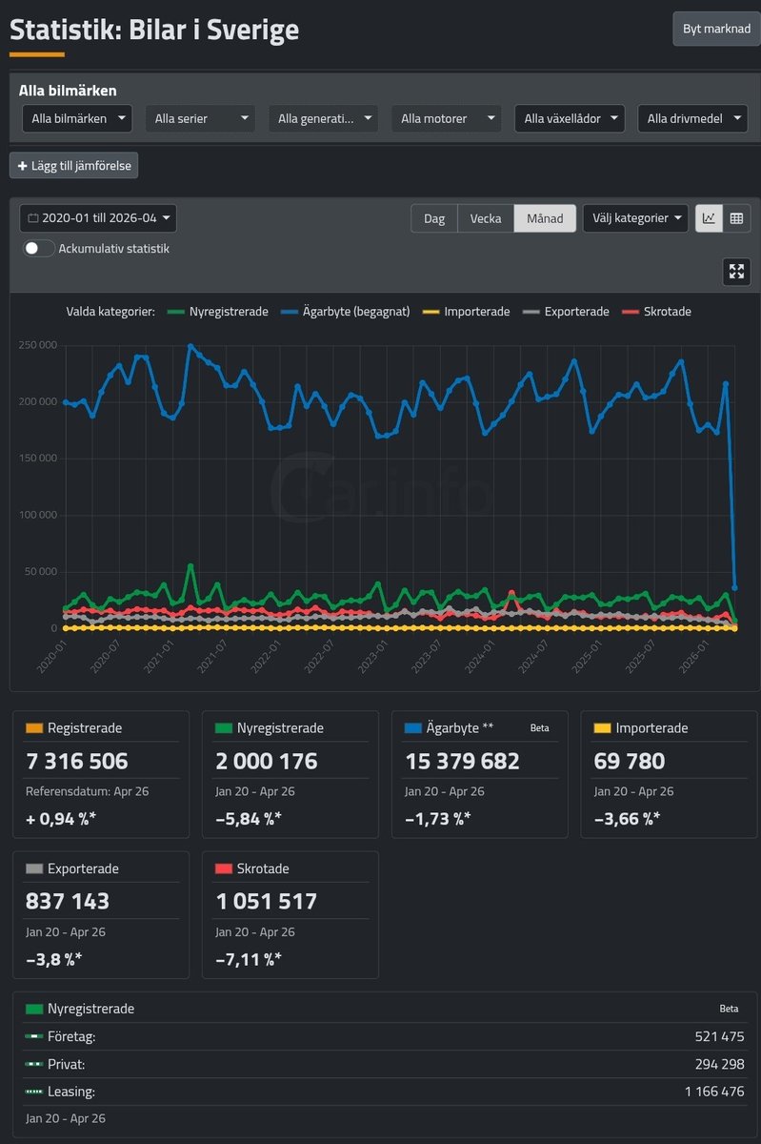Click Ägarbyte total 15 379 682
This screenshot has width=761, height=1144.
pos(463,762)
